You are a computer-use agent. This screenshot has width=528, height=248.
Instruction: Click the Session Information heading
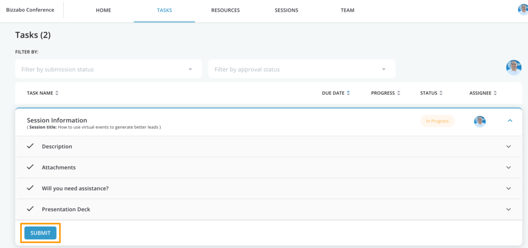(x=57, y=120)
